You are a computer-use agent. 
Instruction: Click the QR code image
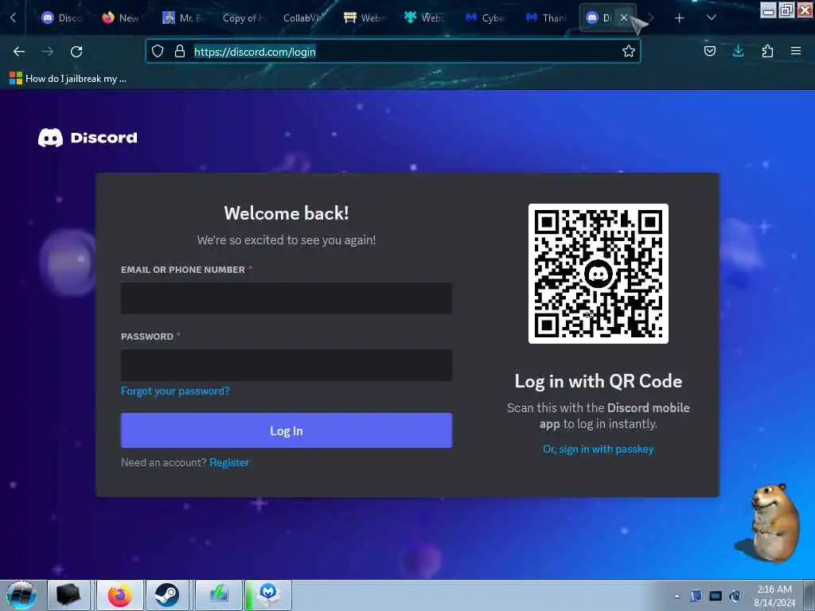tap(599, 274)
